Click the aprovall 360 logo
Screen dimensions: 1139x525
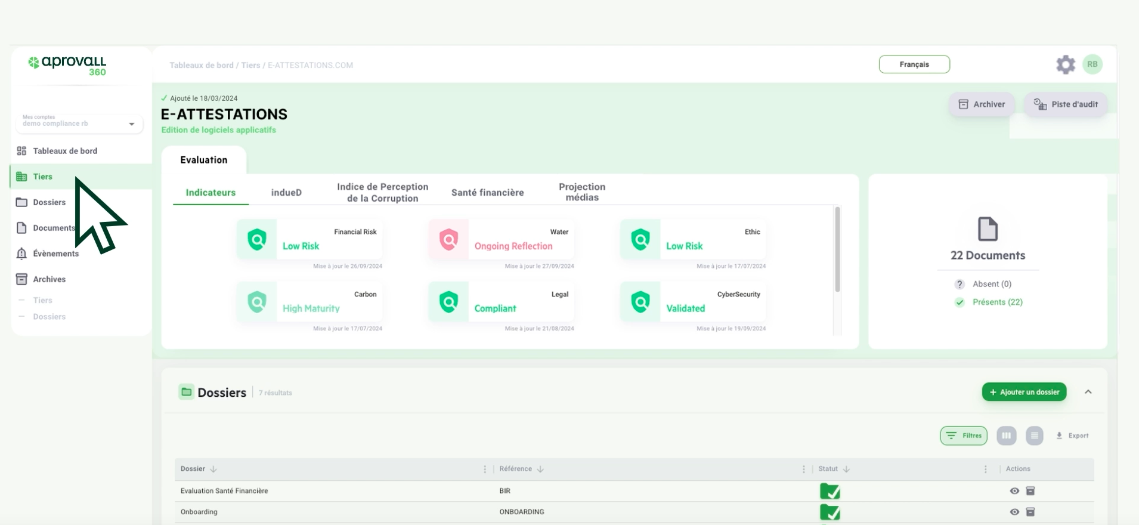point(67,66)
